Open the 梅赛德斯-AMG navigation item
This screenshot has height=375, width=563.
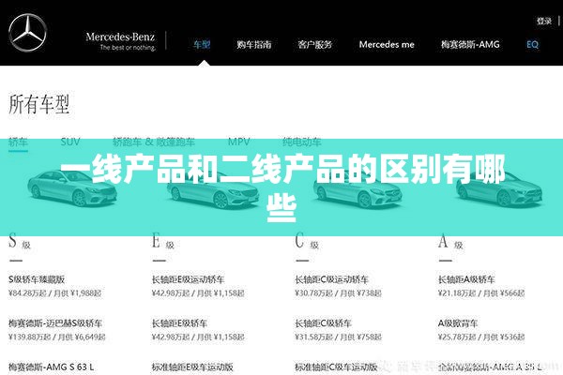click(x=470, y=44)
